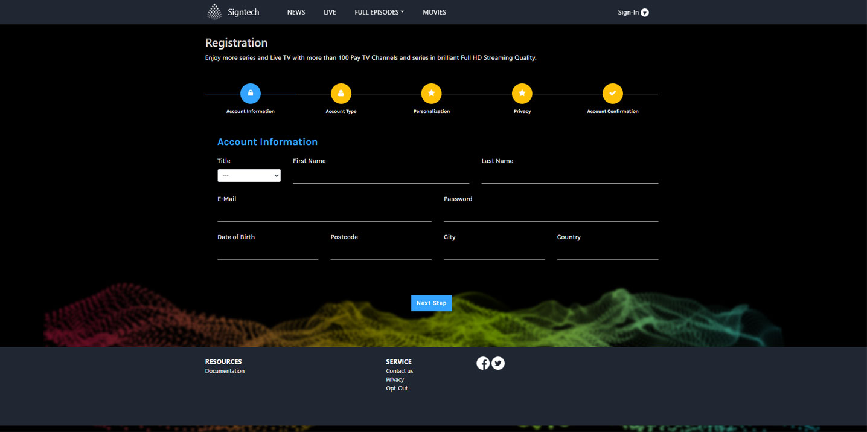This screenshot has height=432, width=867.
Task: Open the Sign-In dropdown arrow
Action: point(645,13)
